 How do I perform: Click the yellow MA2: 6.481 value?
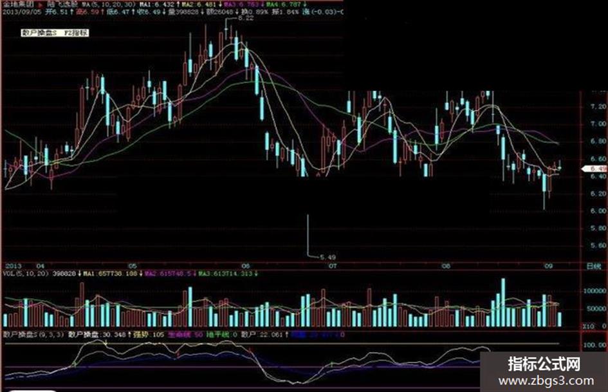(198, 5)
